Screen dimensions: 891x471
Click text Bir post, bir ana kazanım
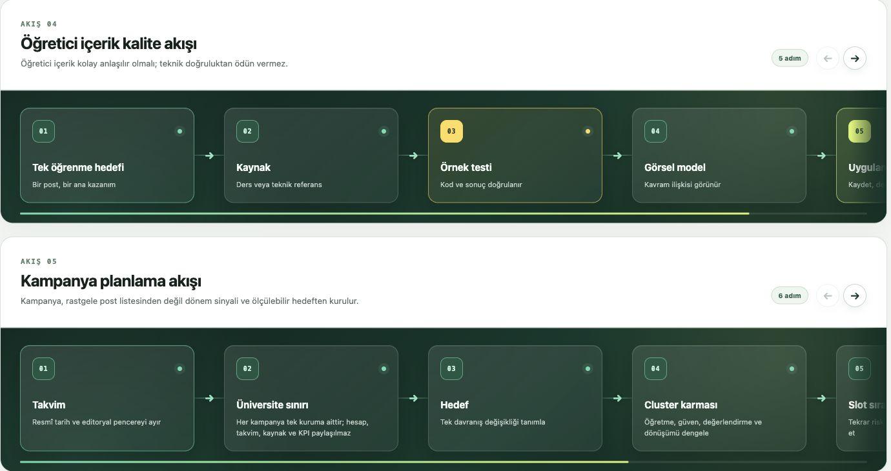pos(74,185)
